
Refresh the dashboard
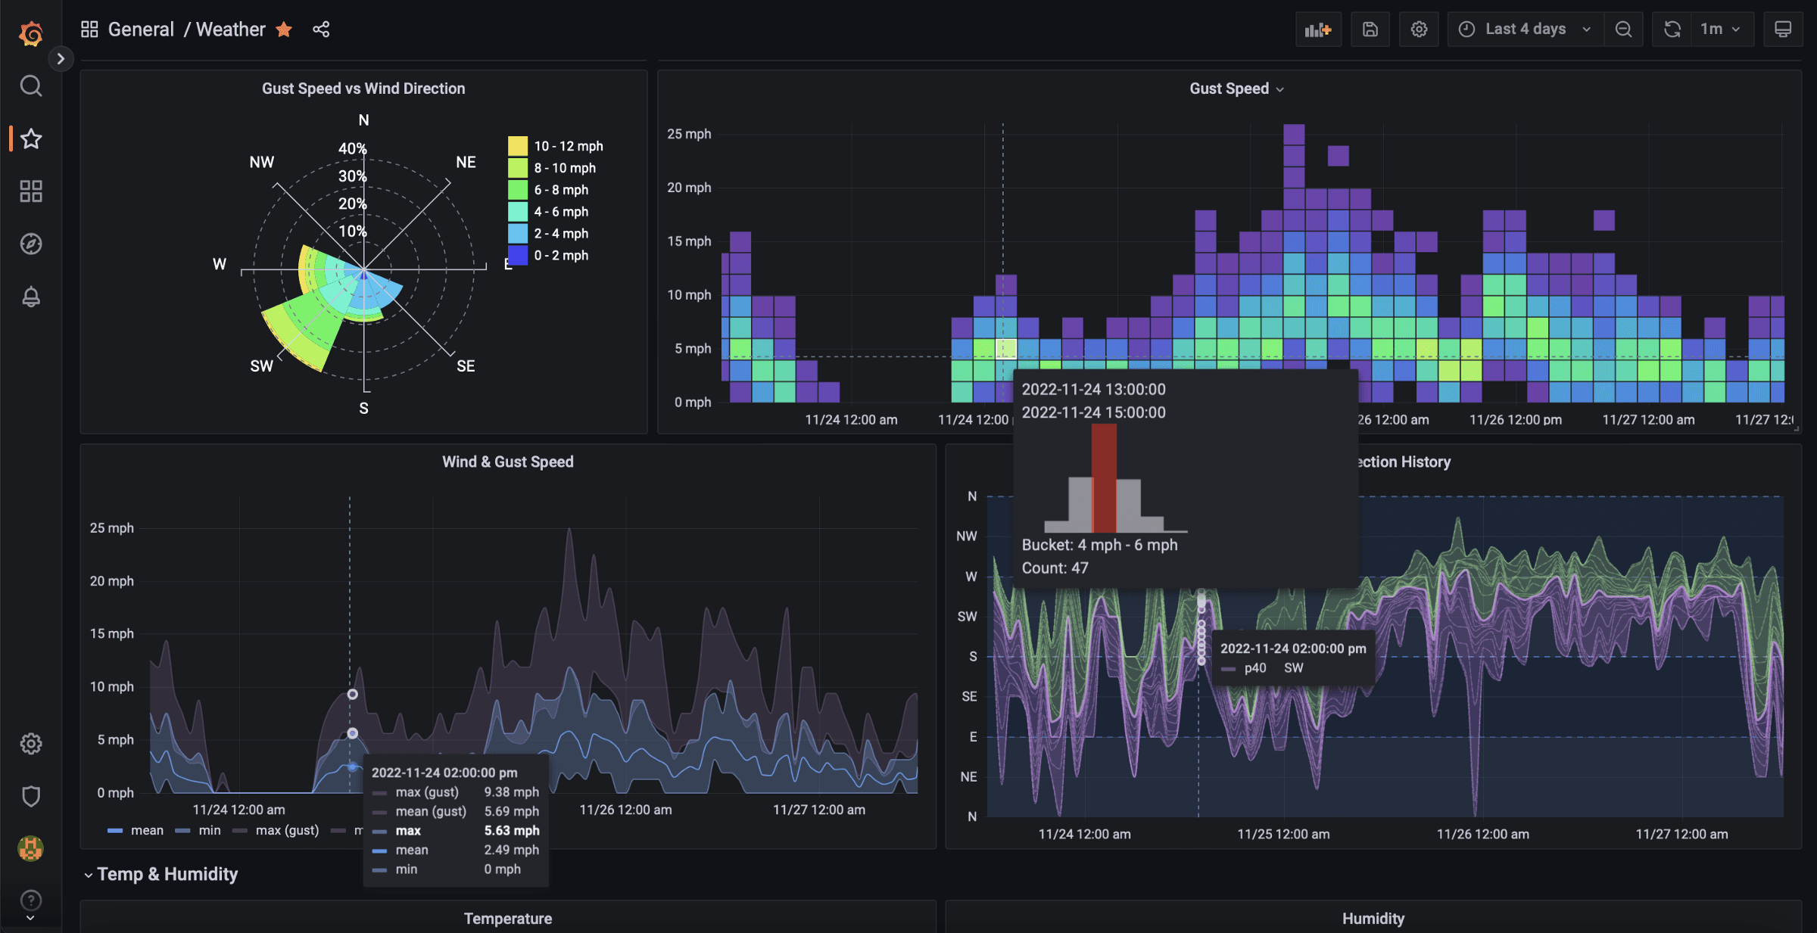1672,30
